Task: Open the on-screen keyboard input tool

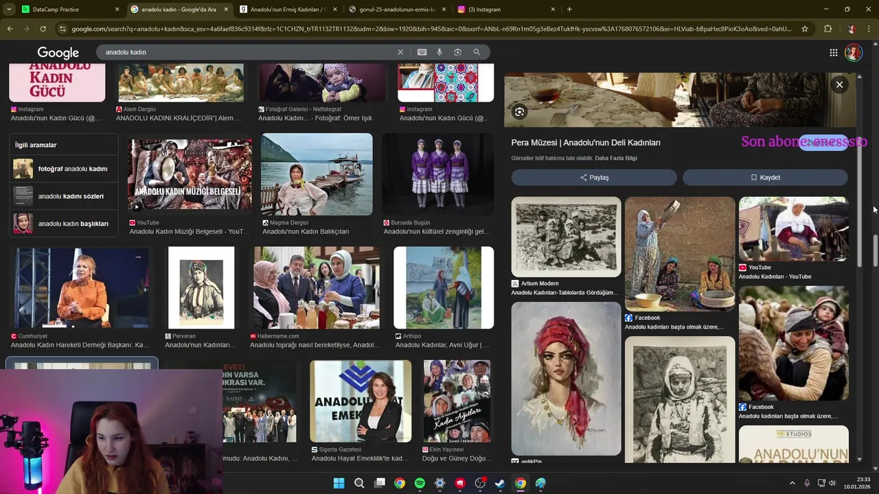Action: 422,52
